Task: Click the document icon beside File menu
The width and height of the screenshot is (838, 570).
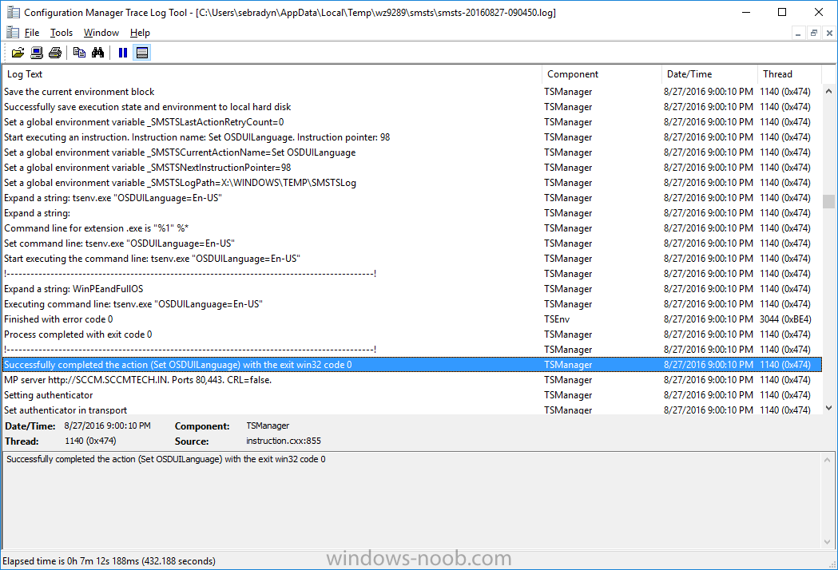Action: click(x=13, y=33)
